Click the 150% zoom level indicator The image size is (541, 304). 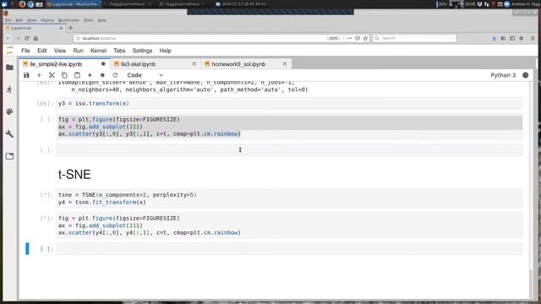tap(333, 38)
